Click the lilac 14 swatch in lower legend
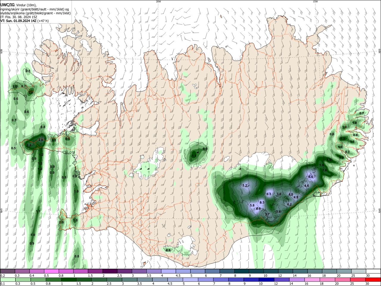 point(297,280)
